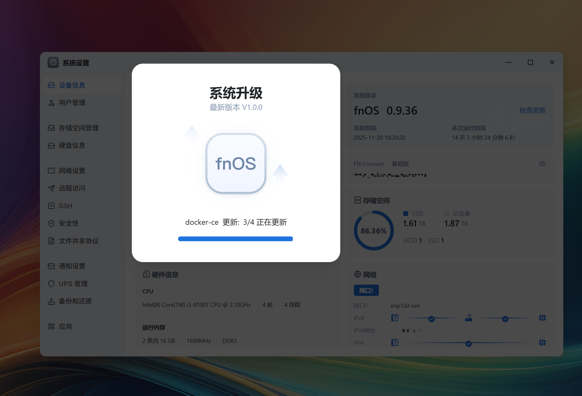
Task: Click the blue 已用 legend swatch
Action: point(406,214)
